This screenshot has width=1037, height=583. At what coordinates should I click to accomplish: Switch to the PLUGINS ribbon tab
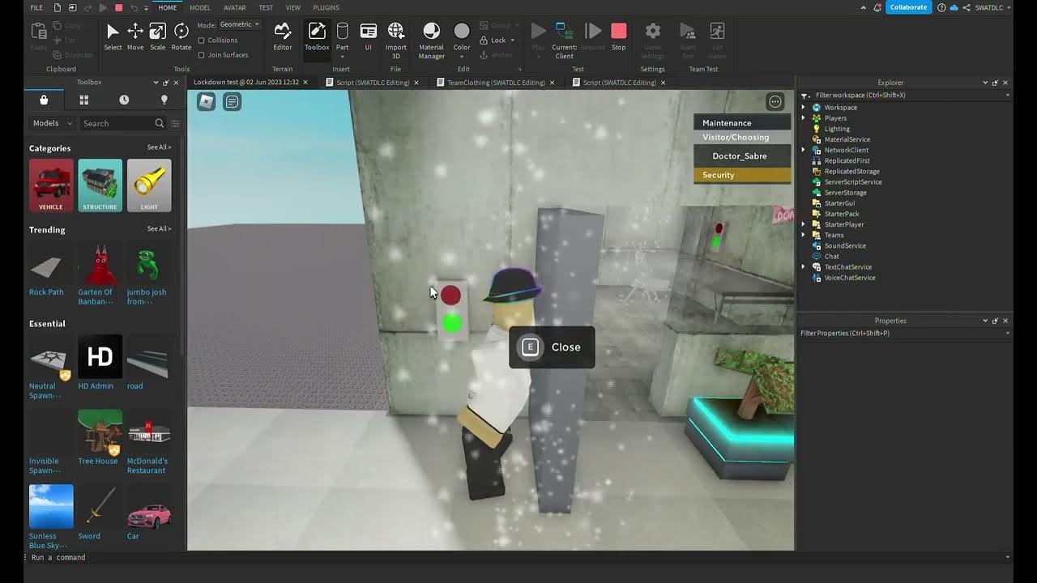tap(326, 7)
